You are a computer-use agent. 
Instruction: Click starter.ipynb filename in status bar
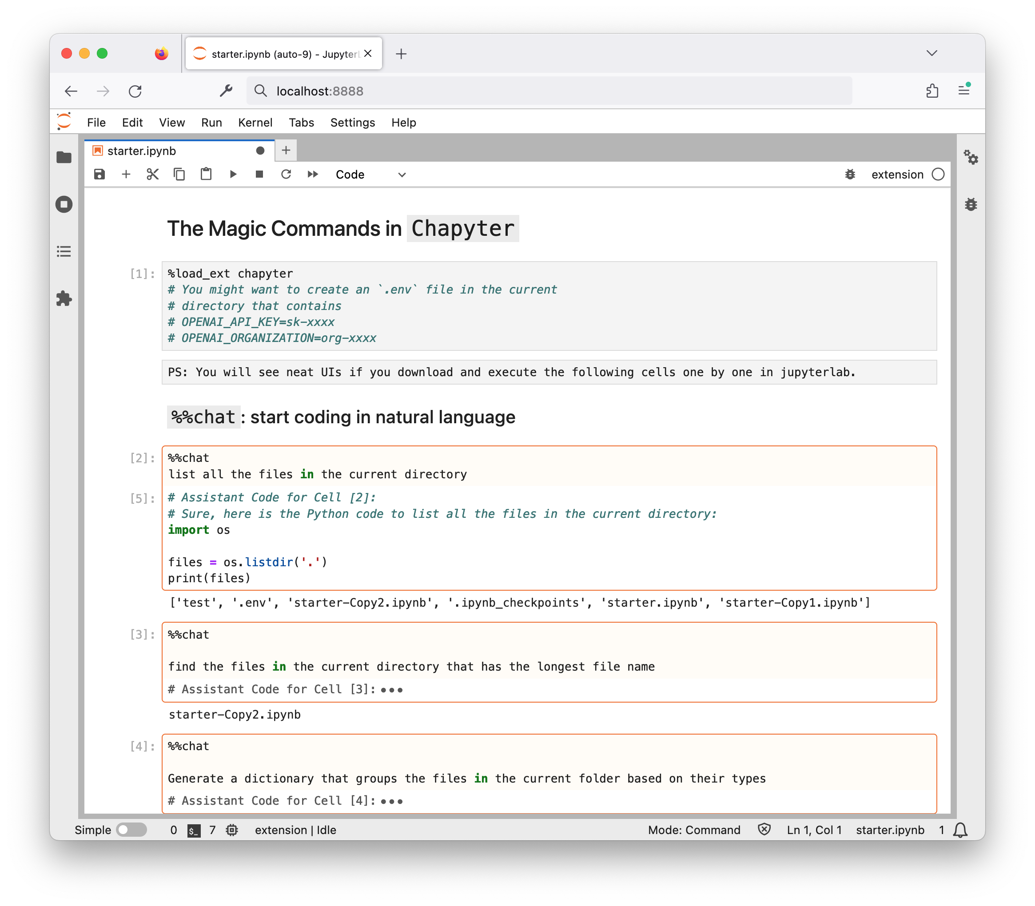coord(890,830)
